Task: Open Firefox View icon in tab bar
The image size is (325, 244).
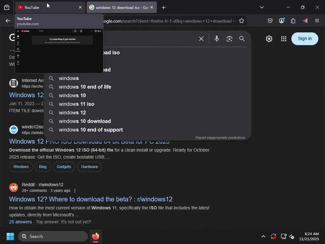Action: point(7,8)
